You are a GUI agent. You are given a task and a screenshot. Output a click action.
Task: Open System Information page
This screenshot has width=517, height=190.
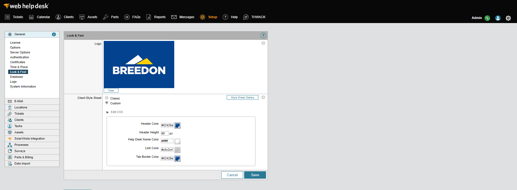23,86
